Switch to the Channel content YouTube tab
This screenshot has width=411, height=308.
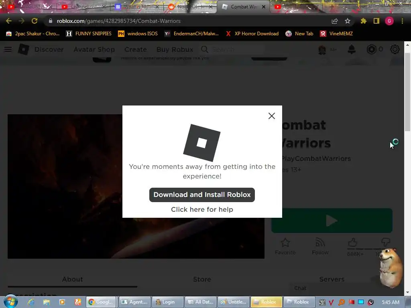[x=83, y=7]
